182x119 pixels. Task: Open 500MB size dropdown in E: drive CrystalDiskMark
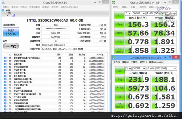pos(139,69)
